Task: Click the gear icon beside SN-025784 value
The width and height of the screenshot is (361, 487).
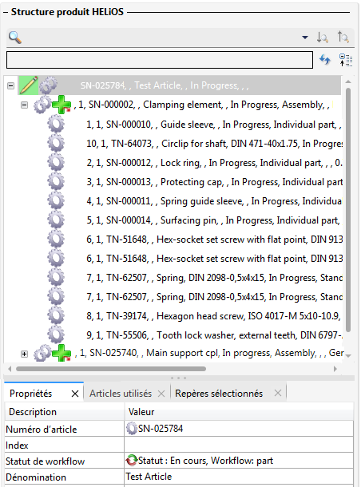Action: coord(132,428)
